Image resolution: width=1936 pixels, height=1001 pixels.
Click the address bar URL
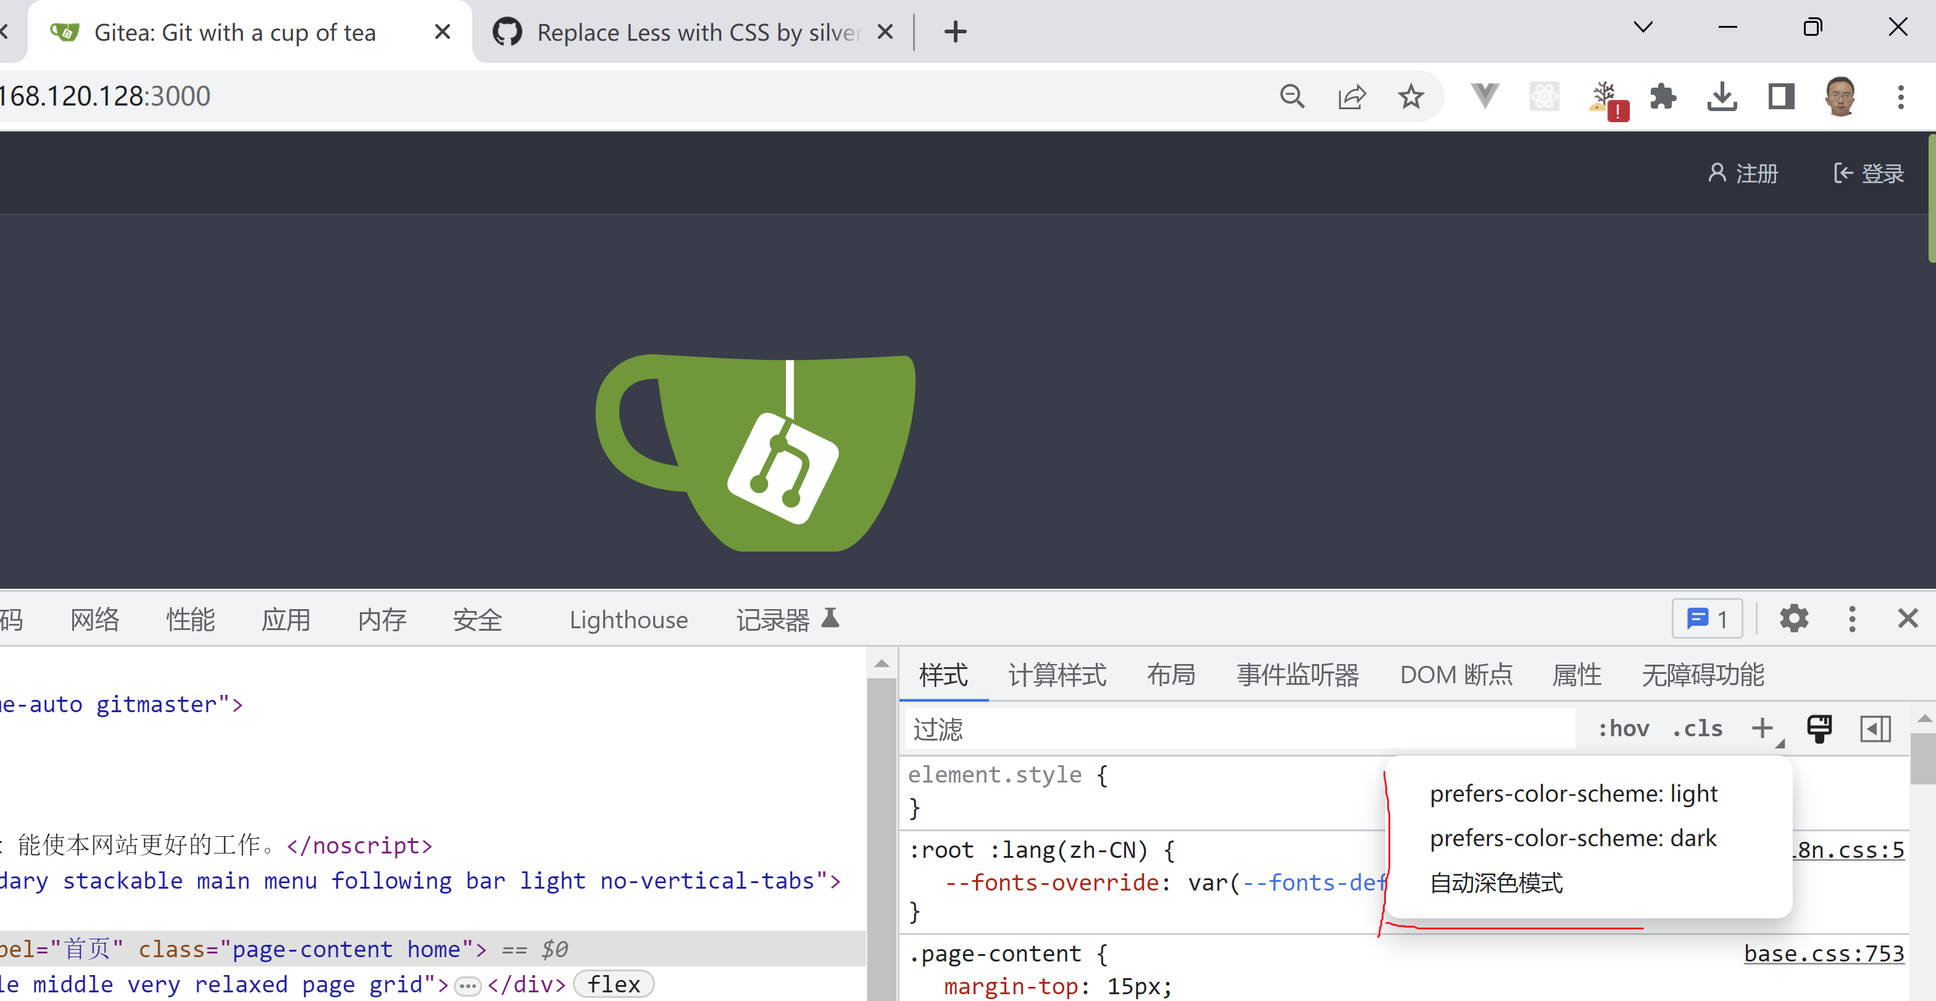pos(105,96)
